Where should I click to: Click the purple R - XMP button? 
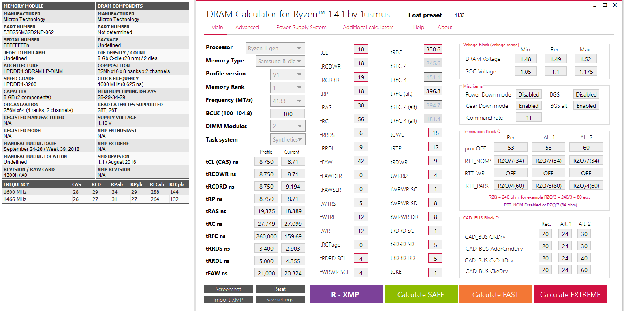pos(346,294)
